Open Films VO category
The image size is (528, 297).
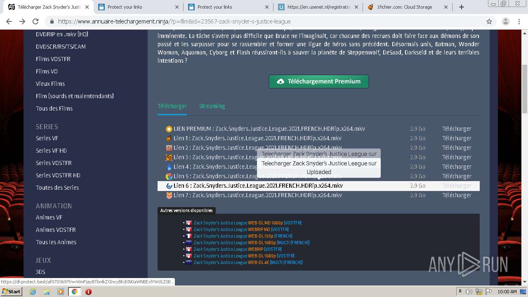tap(47, 71)
